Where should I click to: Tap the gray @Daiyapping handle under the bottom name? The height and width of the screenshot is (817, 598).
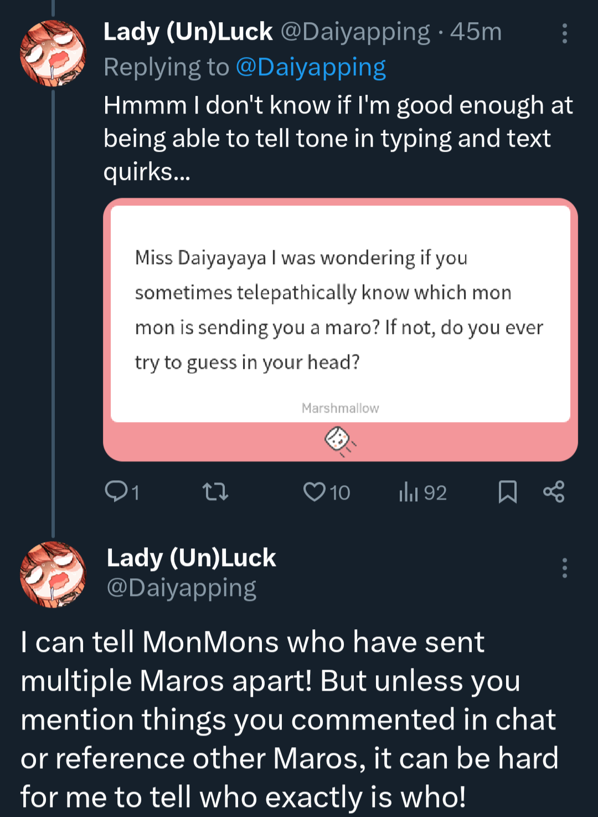tap(181, 588)
